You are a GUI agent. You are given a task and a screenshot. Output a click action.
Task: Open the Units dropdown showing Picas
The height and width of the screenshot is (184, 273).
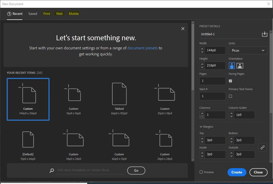248,50
